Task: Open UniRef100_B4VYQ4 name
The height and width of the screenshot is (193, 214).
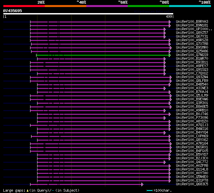Action: [192, 133]
